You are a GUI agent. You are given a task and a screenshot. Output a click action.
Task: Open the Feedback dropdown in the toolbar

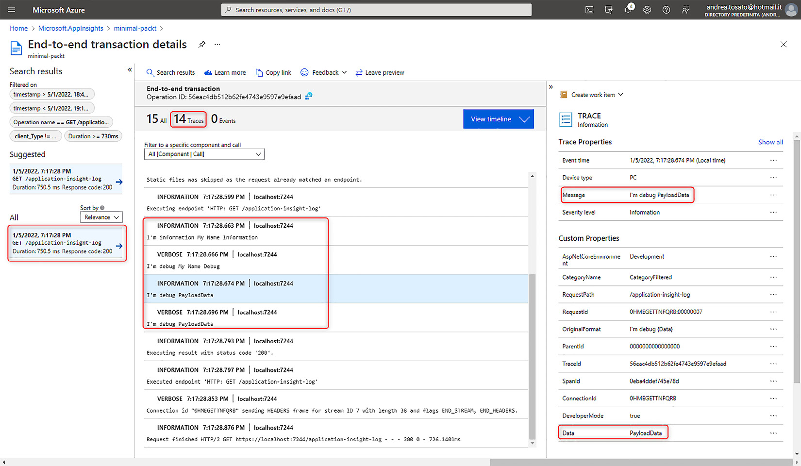(324, 72)
